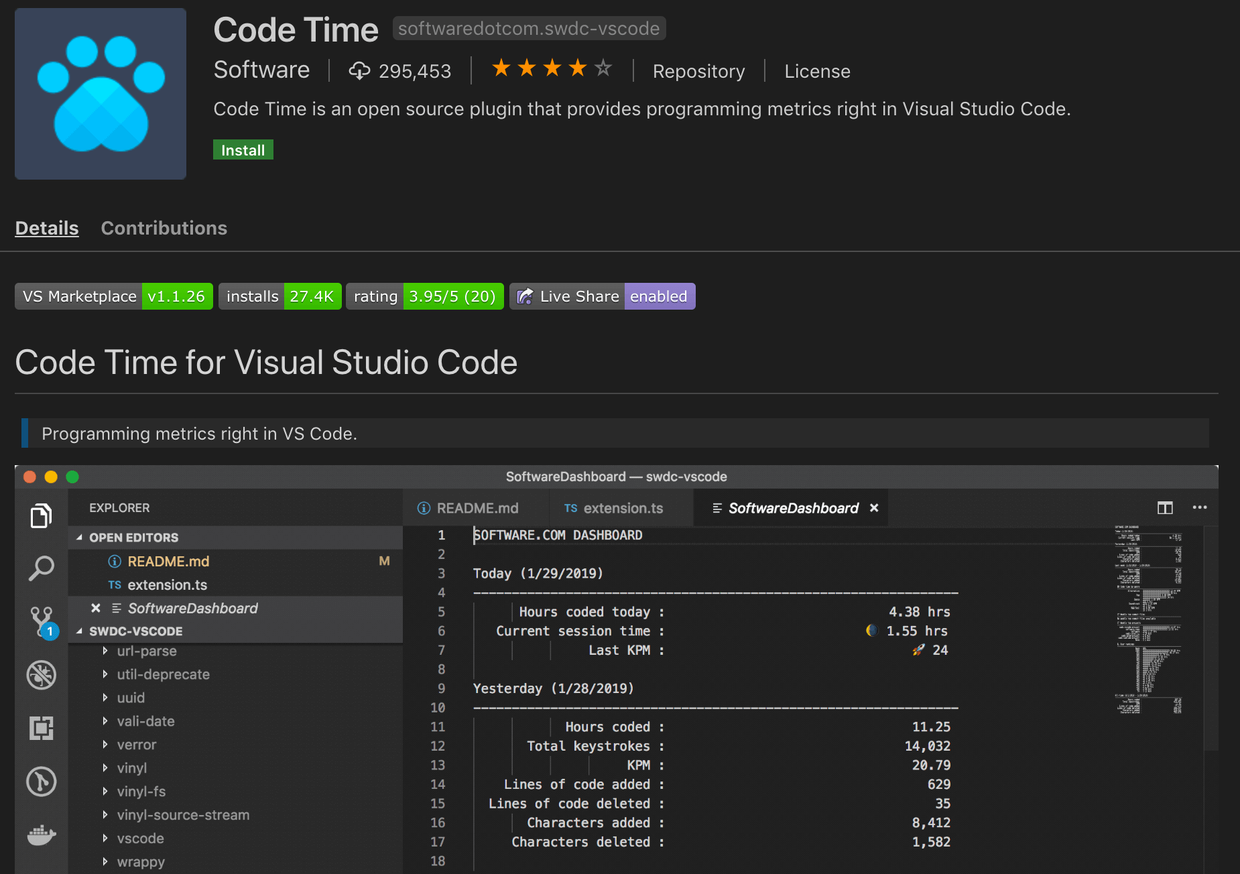Close the SoftwareDashboard tab with its X
Image resolution: width=1240 pixels, height=874 pixels.
coord(874,508)
